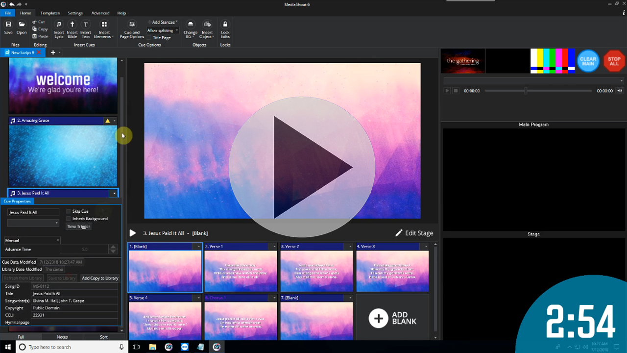Click the Add Copy to Library button
This screenshot has width=627, height=353.
point(100,278)
